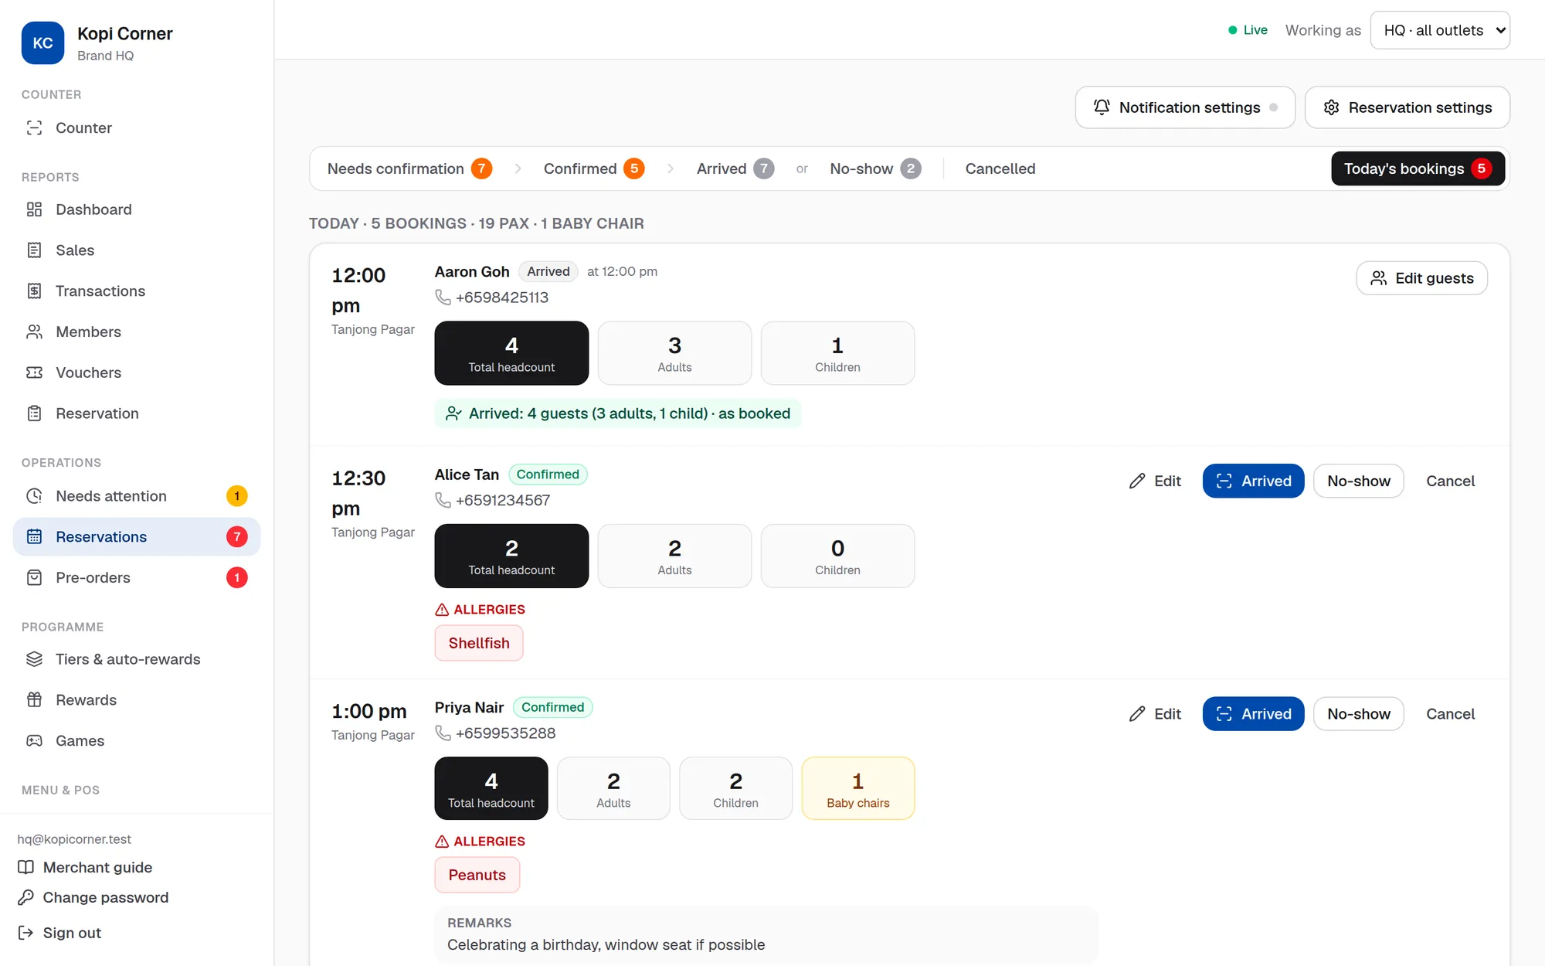Click the Tiers & auto-rewards layers icon
This screenshot has width=1545, height=966.
(34, 659)
